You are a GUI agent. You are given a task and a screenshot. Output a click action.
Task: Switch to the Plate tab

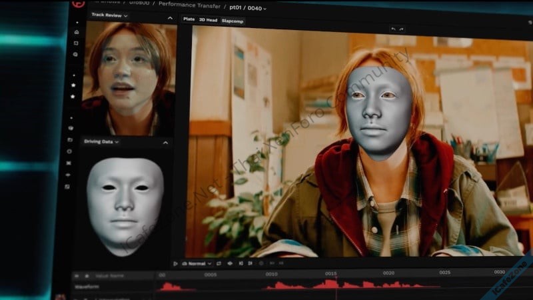coord(189,19)
